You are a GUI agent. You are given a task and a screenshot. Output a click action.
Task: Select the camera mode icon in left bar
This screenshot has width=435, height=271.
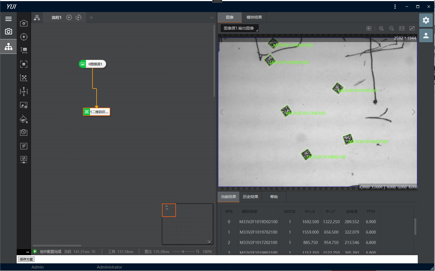point(8,31)
